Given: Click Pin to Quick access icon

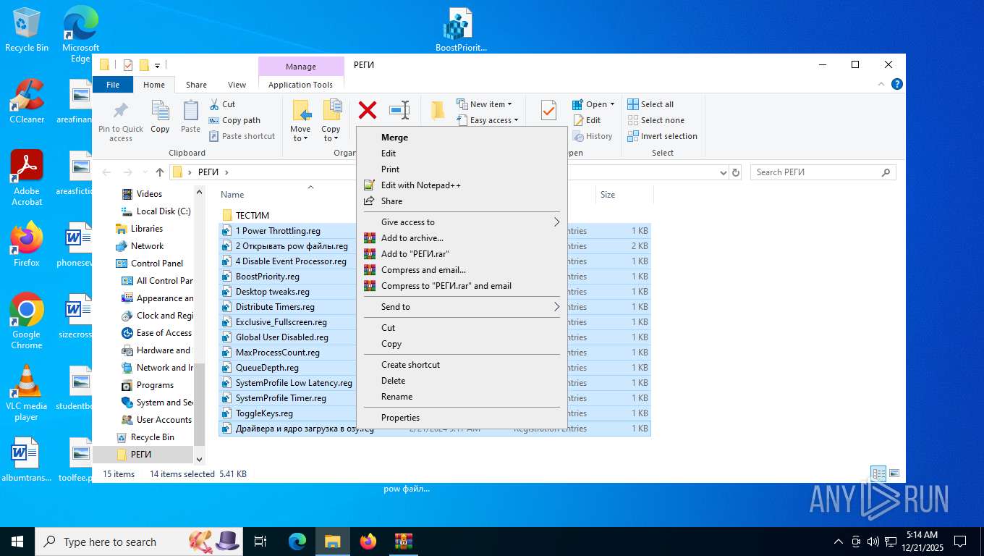Looking at the screenshot, I should pos(121,111).
